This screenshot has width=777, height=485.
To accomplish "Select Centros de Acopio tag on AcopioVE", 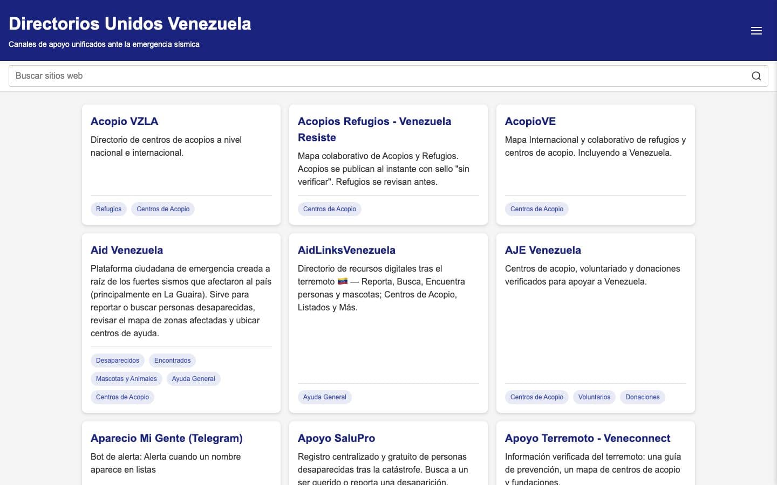I will 537,209.
